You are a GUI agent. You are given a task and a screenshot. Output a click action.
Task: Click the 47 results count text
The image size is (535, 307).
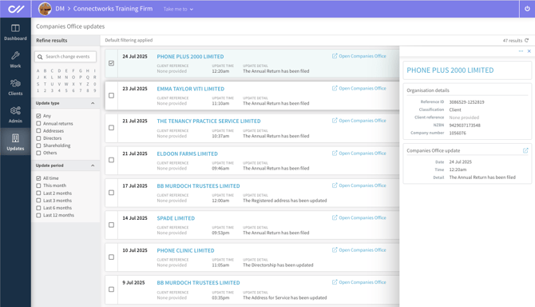[x=513, y=41]
